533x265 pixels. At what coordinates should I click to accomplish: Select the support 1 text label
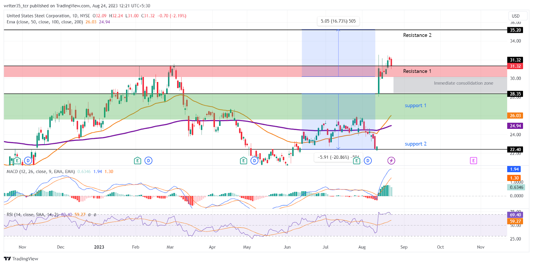coord(415,106)
